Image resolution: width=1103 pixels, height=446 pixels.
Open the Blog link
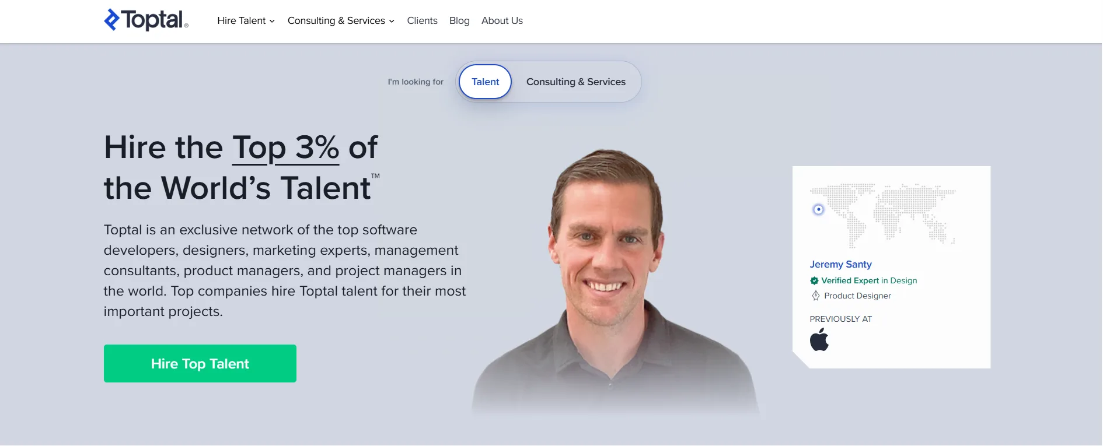point(459,20)
